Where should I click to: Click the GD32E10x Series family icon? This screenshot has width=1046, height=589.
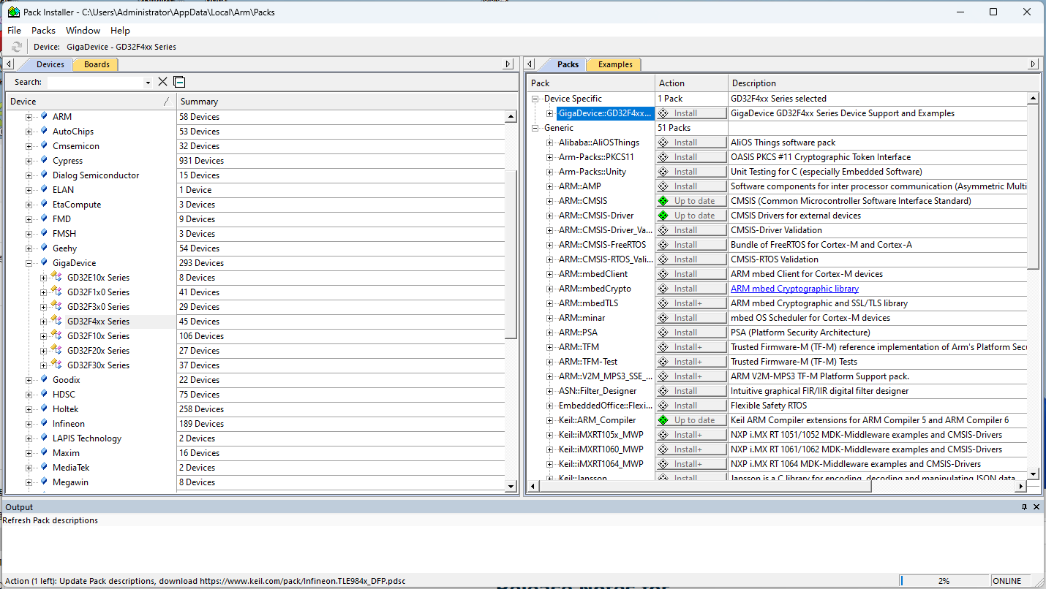coord(57,277)
